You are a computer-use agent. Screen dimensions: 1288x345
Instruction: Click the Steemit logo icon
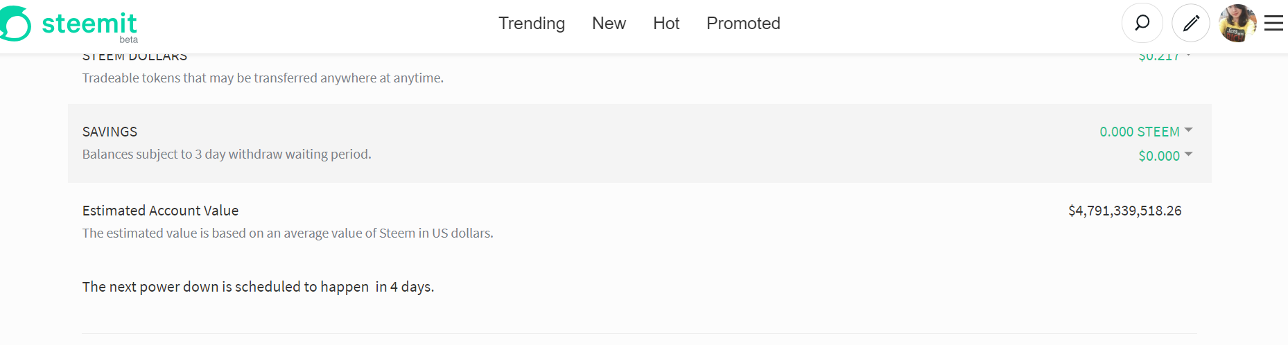click(15, 24)
